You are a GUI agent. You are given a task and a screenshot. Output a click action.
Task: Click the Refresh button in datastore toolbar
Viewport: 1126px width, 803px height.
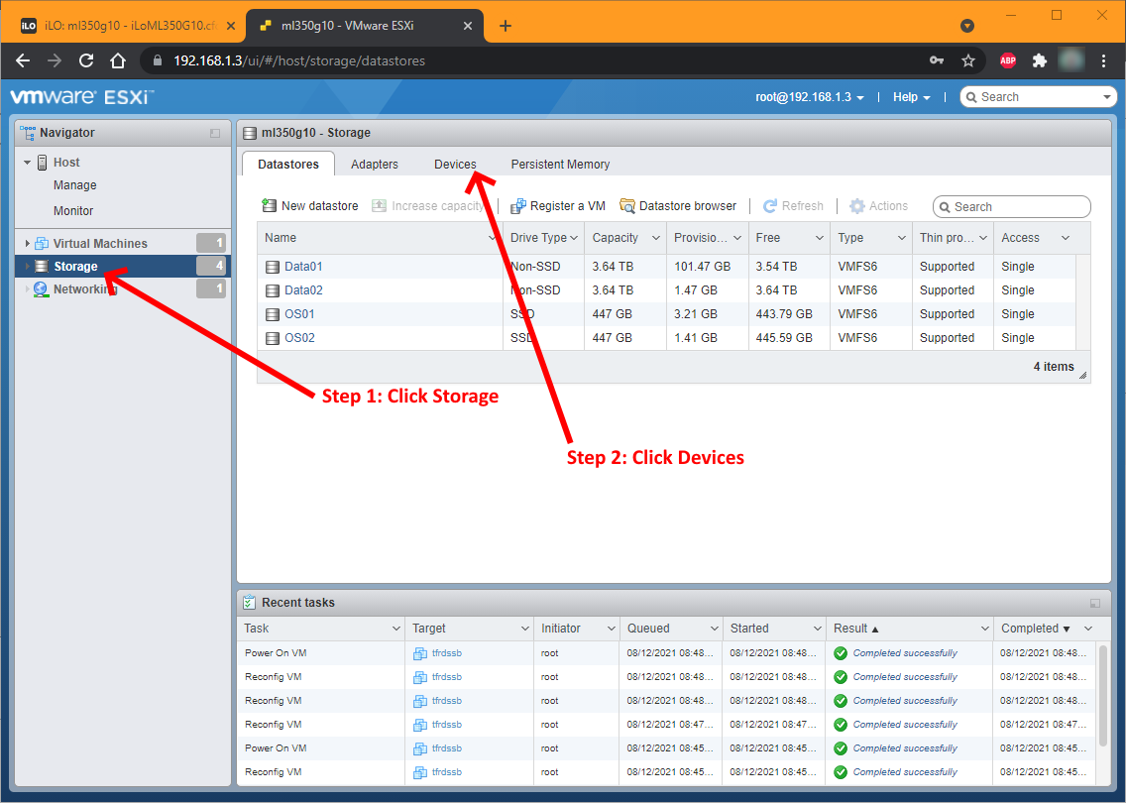[x=793, y=206]
